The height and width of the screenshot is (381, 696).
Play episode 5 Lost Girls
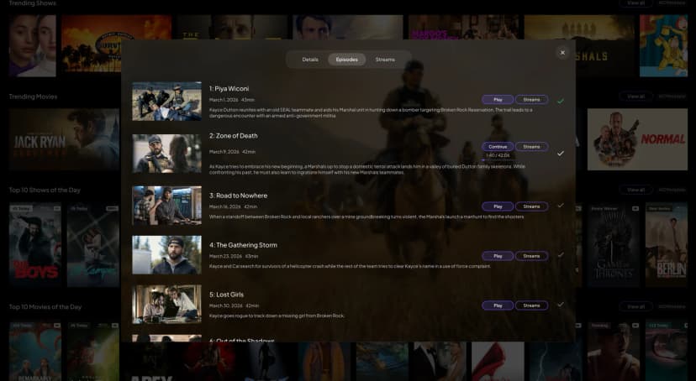498,305
